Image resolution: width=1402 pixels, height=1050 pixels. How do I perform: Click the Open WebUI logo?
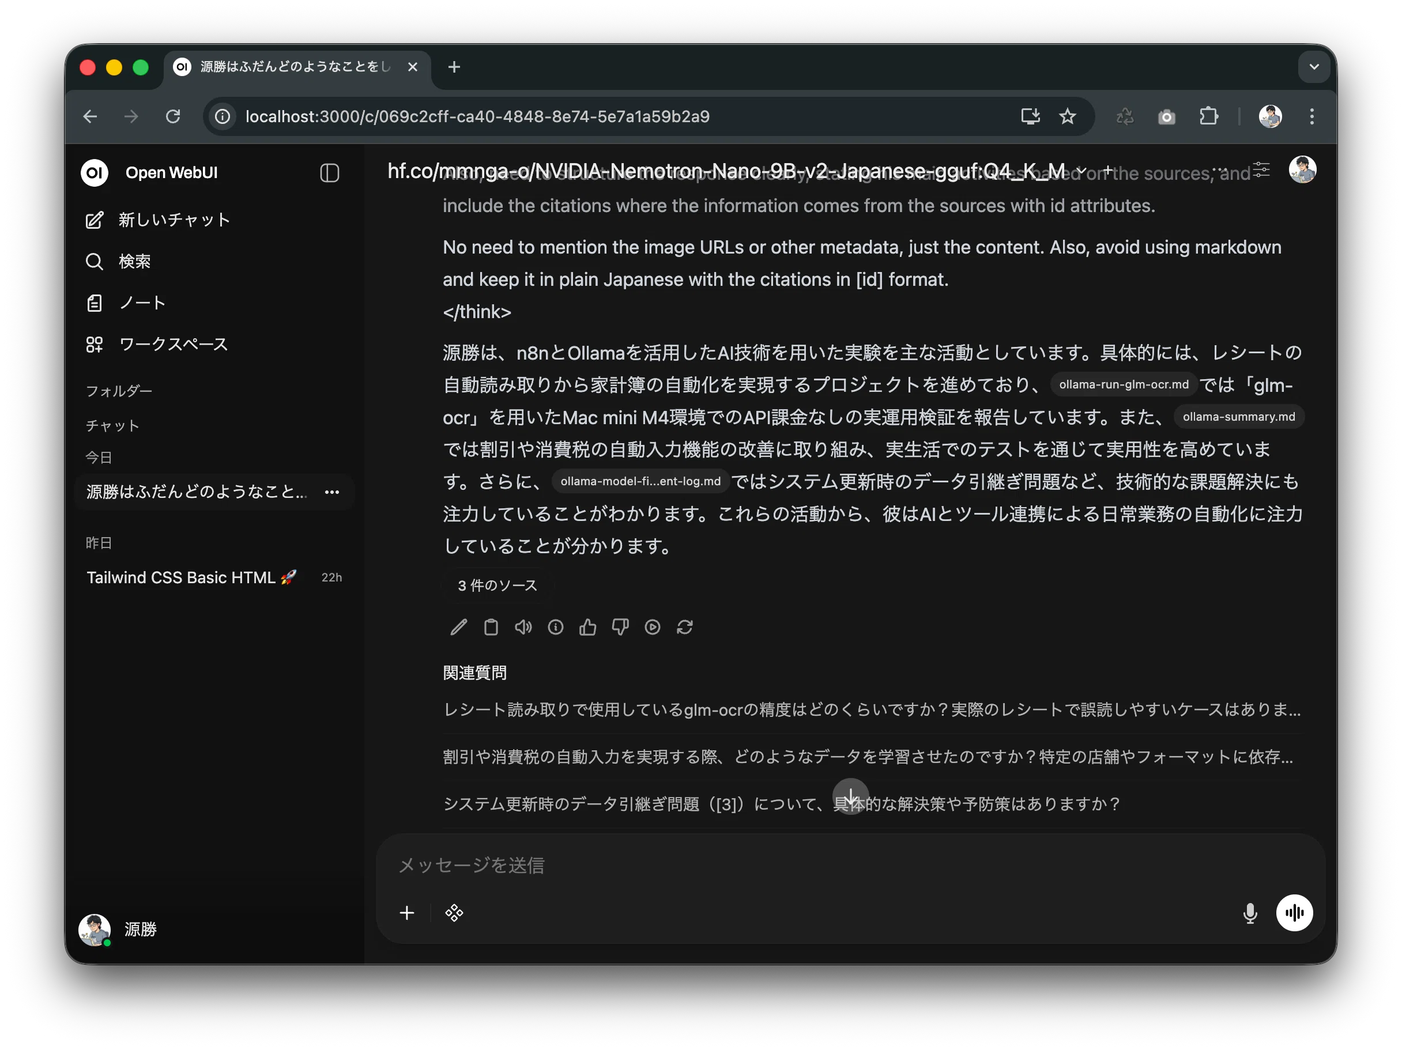95,172
